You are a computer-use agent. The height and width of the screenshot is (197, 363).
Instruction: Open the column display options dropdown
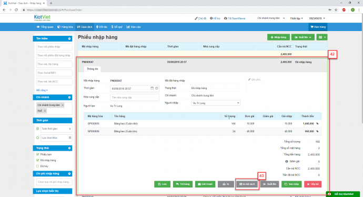322,37
